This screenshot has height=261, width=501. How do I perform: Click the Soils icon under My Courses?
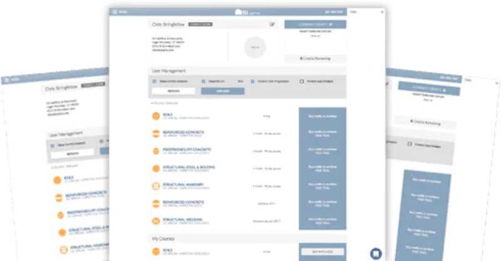pos(156,252)
